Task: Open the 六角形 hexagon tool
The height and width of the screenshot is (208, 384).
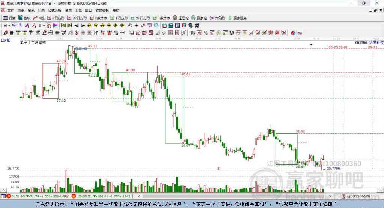Action: [x=217, y=18]
